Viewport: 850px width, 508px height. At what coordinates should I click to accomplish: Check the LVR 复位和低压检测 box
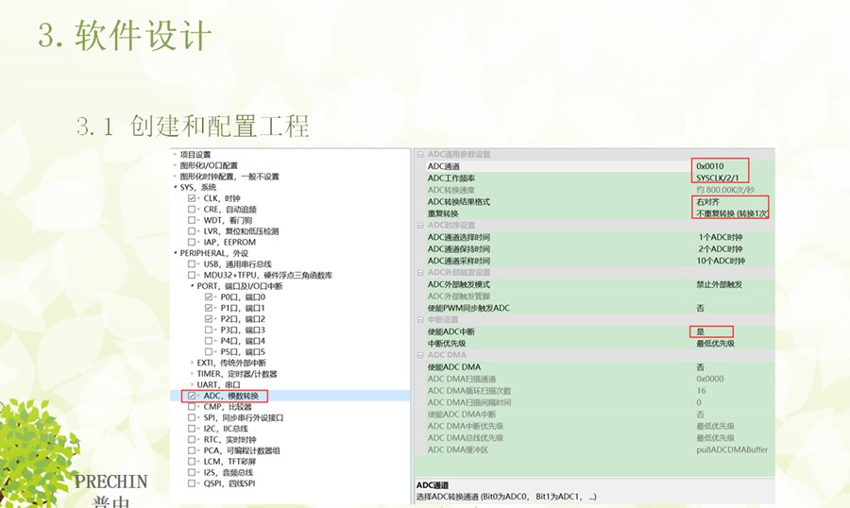[192, 231]
